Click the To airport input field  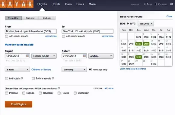point(87,31)
